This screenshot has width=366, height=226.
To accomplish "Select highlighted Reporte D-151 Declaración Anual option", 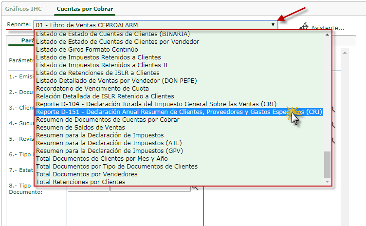I will coord(179,112).
